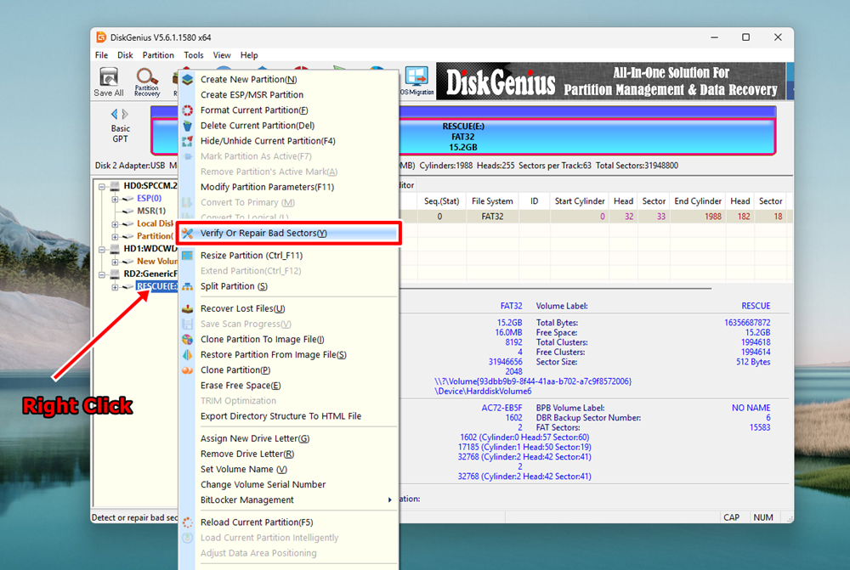Expand the RESCUE(E:) tree node
850x570 pixels.
pos(115,286)
